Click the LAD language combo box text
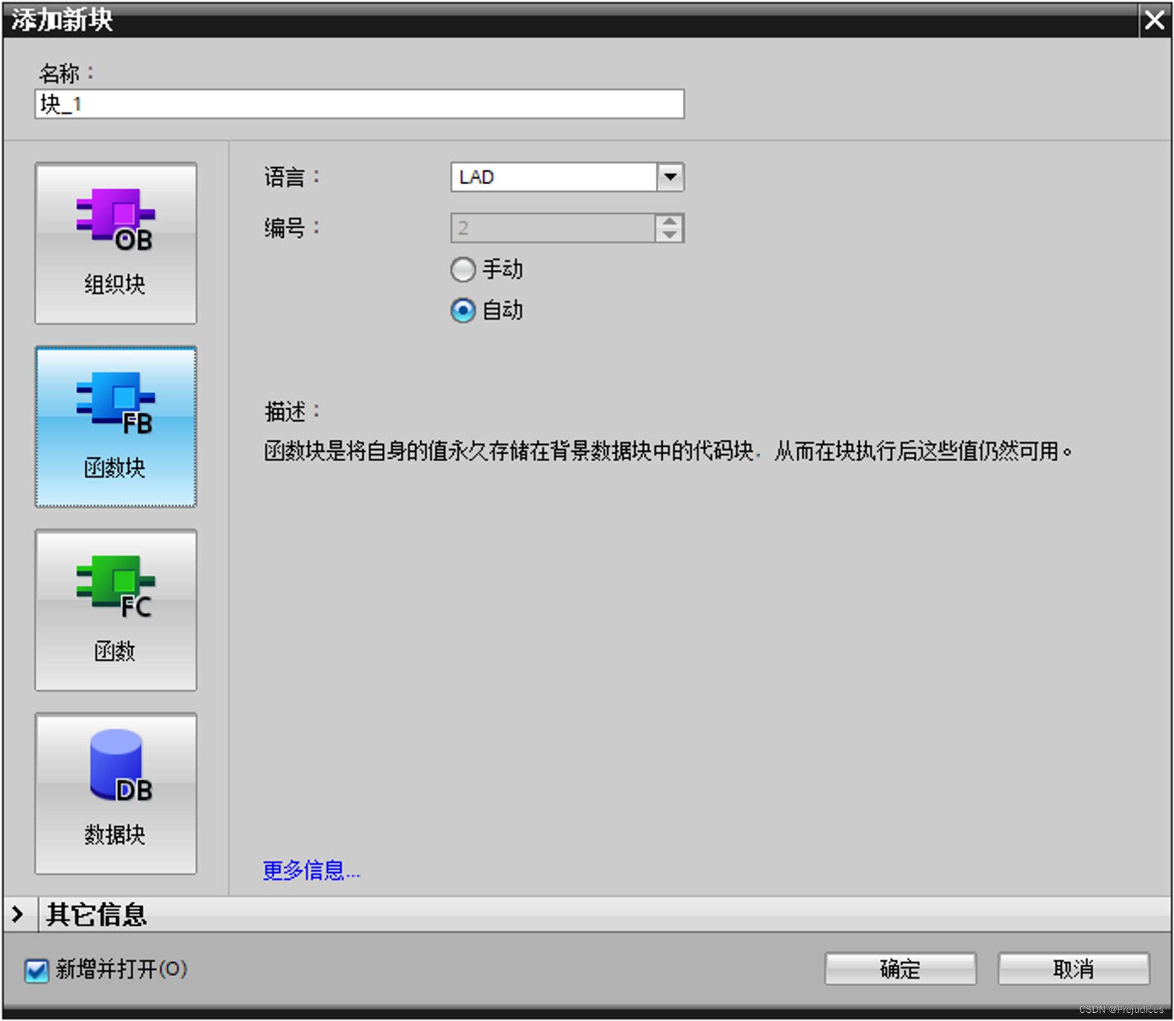The height and width of the screenshot is (1021, 1174). coord(554,177)
